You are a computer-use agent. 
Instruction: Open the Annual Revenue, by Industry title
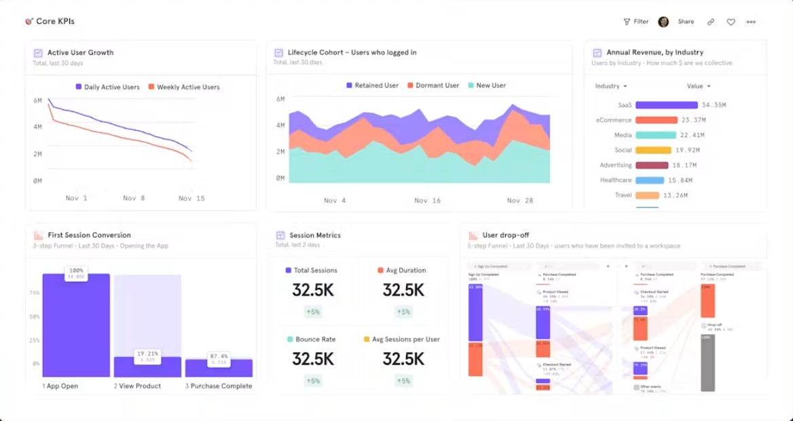click(x=655, y=53)
